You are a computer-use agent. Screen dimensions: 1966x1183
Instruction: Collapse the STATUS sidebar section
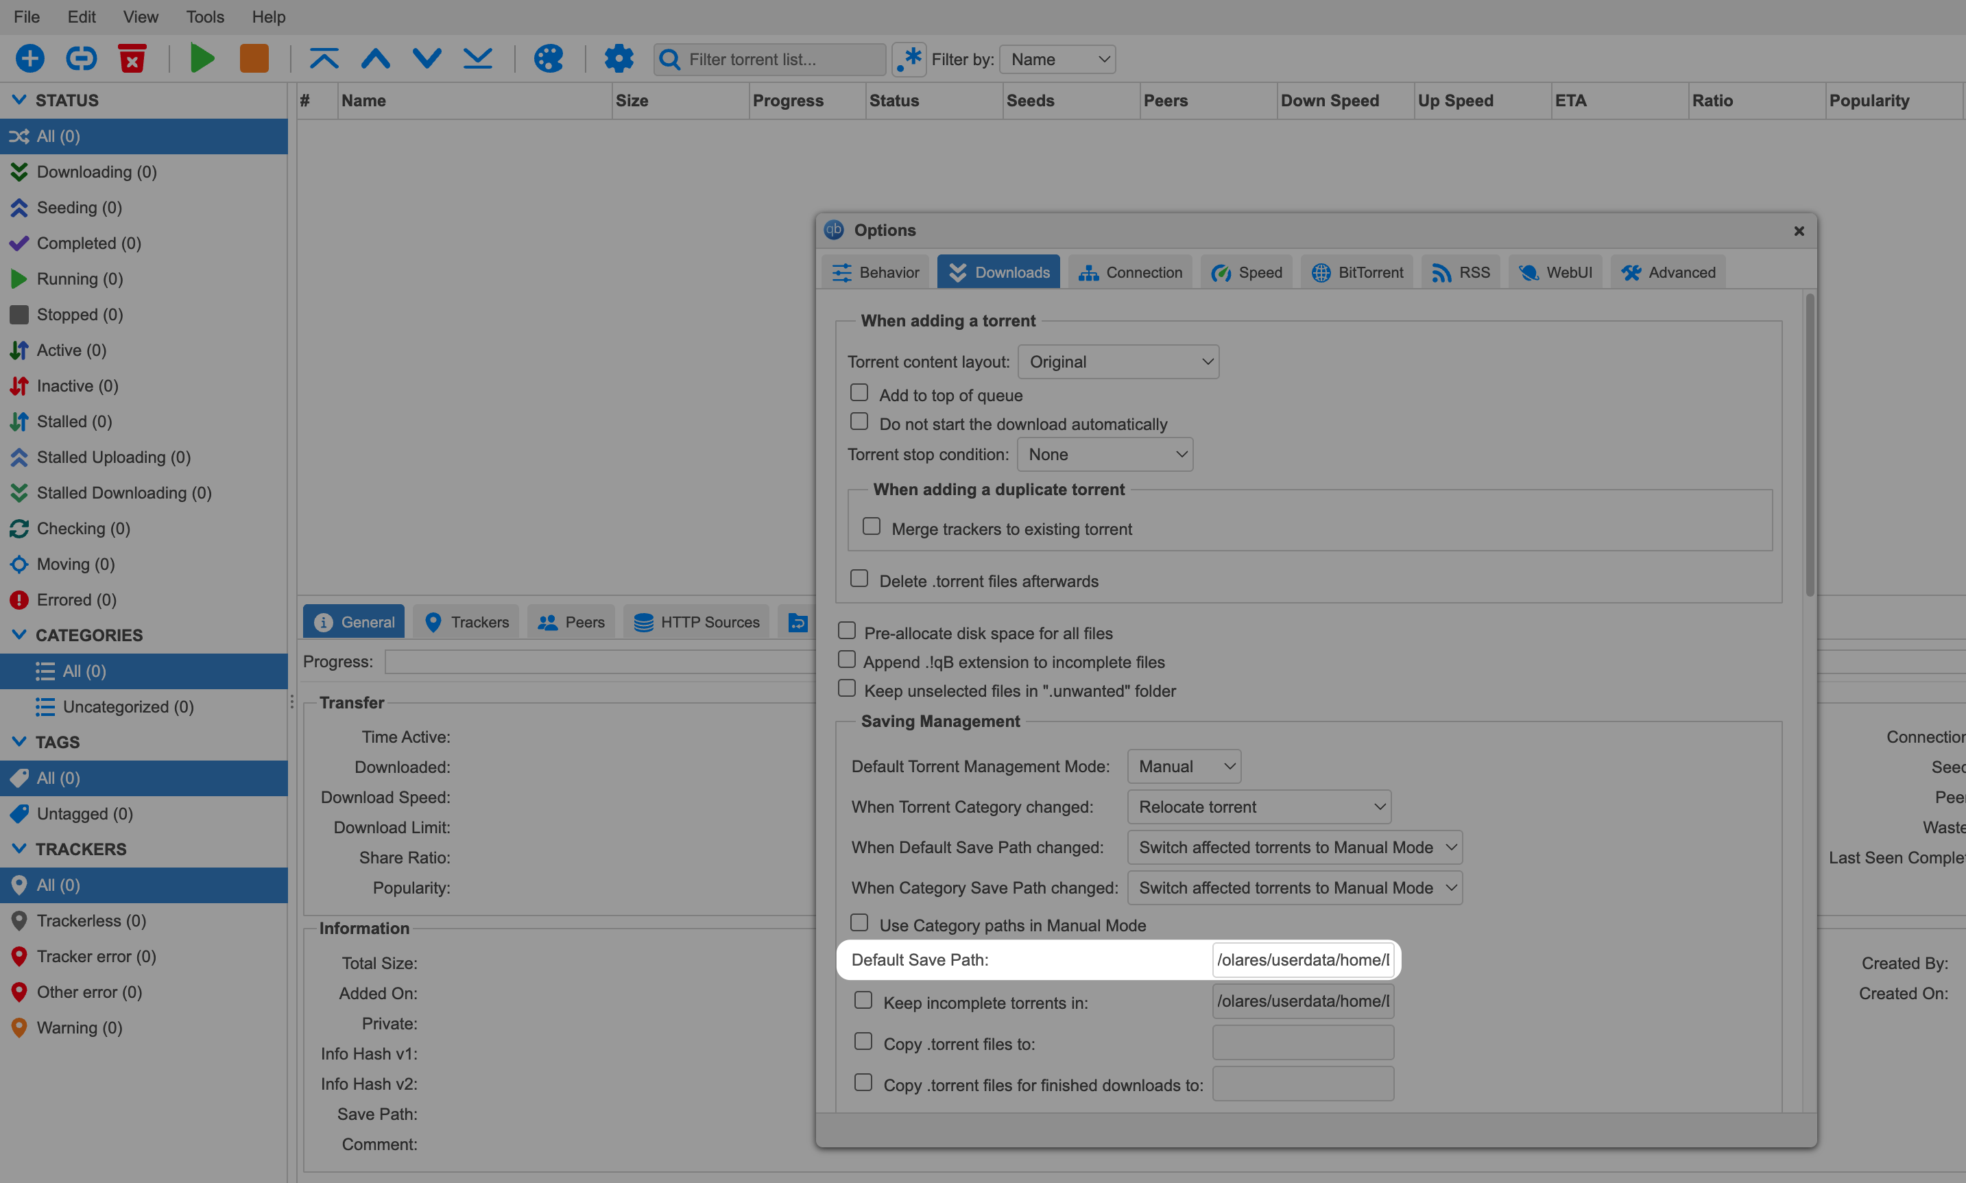click(19, 100)
